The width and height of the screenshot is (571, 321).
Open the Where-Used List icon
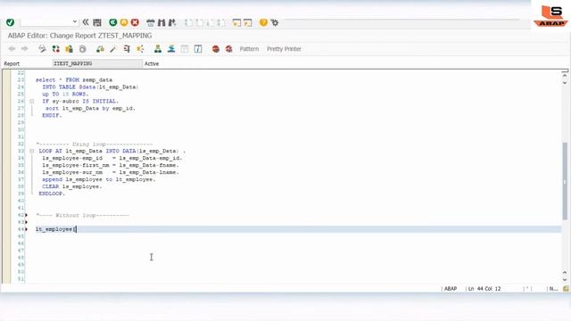pyautogui.click(x=140, y=49)
